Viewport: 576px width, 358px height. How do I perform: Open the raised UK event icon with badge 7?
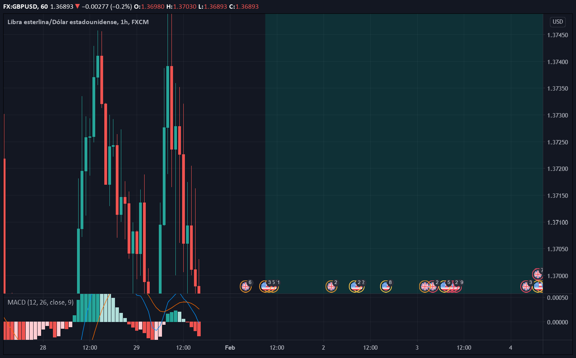pos(537,274)
